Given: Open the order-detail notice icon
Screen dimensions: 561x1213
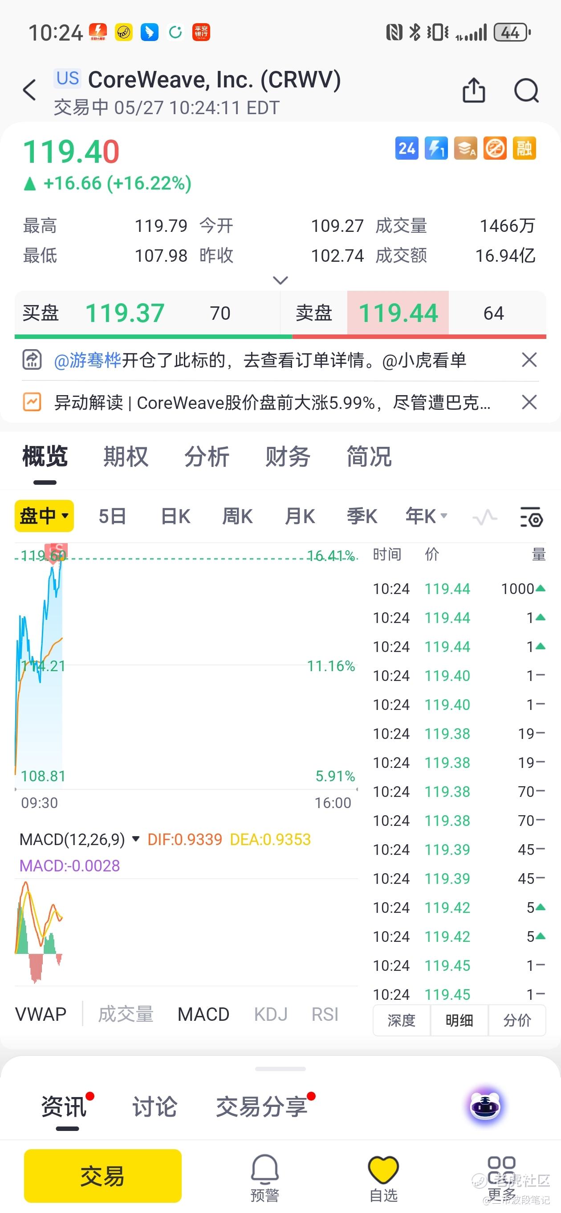Looking at the screenshot, I should [x=32, y=360].
